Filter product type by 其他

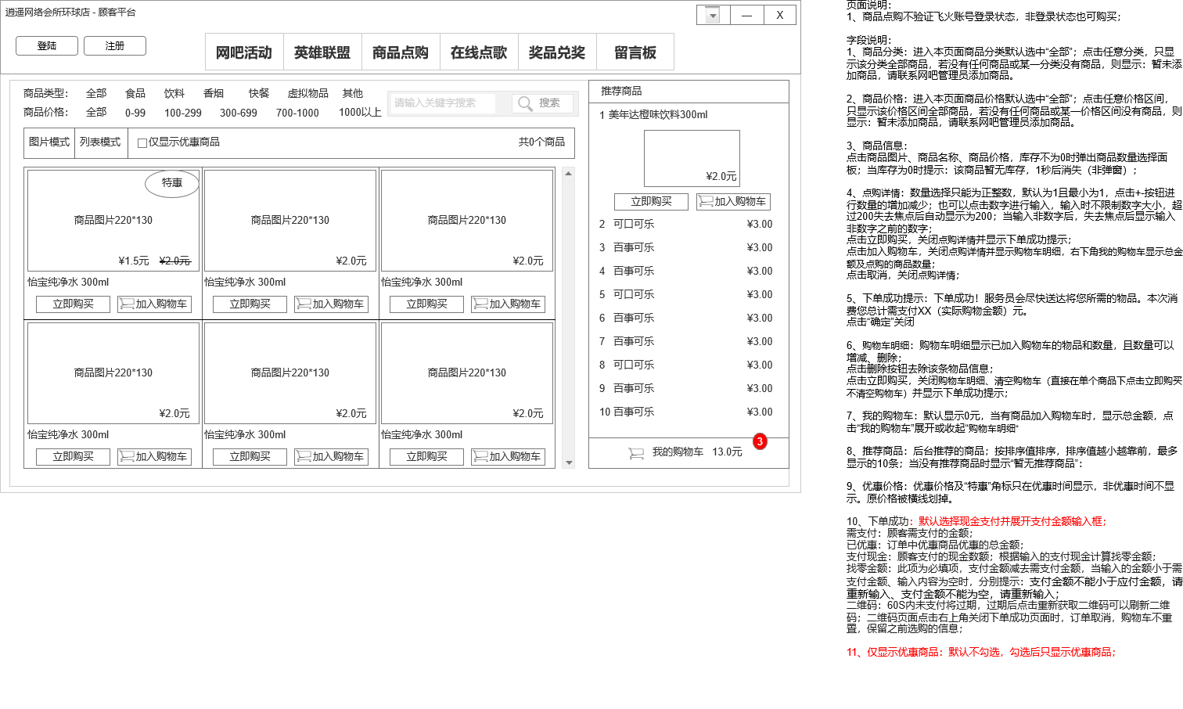(353, 93)
